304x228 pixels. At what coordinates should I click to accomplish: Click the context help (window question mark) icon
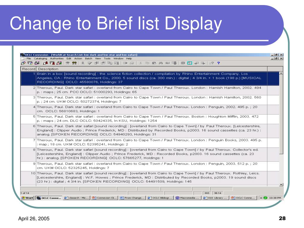tap(211, 63)
